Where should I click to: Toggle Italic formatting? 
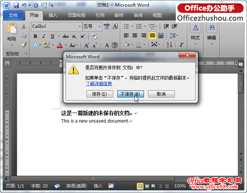click(44, 36)
